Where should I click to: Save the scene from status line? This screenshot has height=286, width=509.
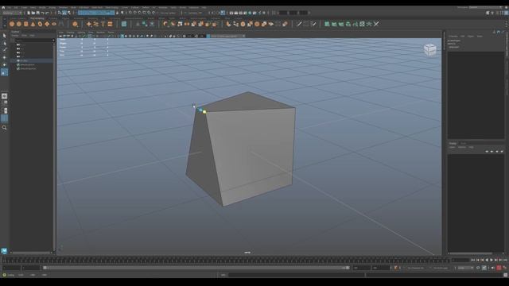coord(37,13)
